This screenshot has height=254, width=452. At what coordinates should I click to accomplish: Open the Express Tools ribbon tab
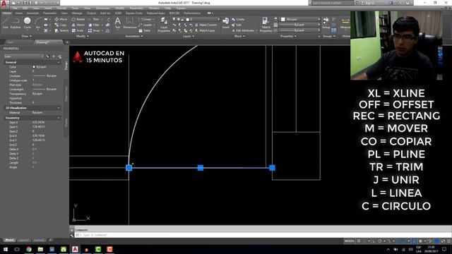click(x=133, y=13)
